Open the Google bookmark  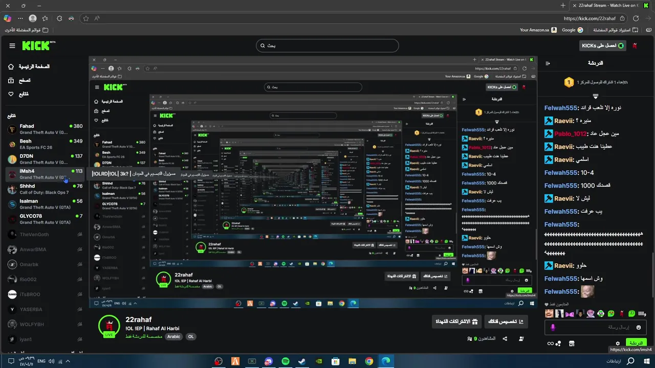tap(572, 30)
